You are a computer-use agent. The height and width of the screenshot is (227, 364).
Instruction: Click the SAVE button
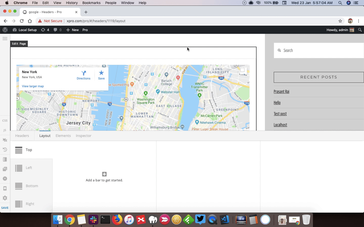pyautogui.click(x=5, y=208)
